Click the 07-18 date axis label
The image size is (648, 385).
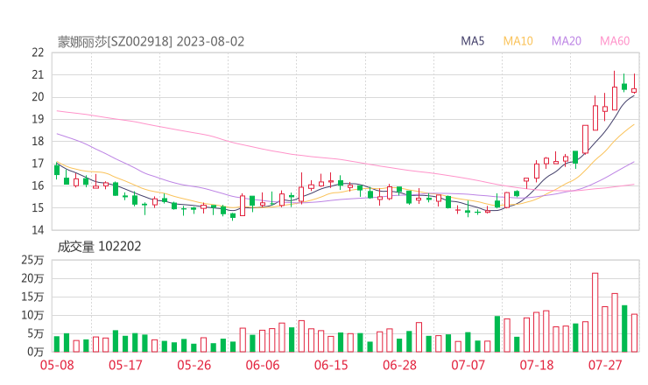(537, 365)
